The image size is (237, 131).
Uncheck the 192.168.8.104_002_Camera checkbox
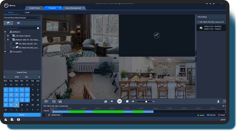14,47
